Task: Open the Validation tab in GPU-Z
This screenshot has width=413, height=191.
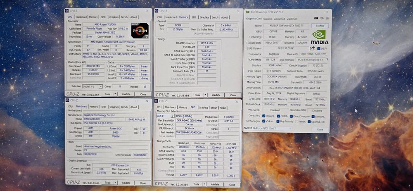Action: coord(292,19)
